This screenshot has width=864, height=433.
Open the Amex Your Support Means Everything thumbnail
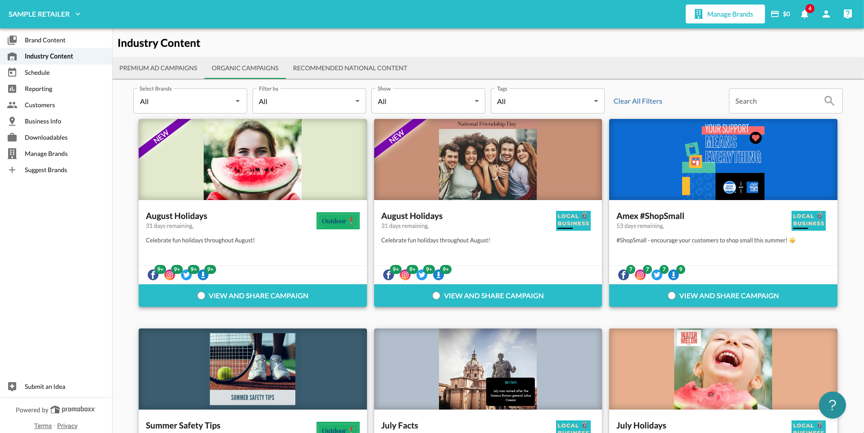(x=723, y=160)
